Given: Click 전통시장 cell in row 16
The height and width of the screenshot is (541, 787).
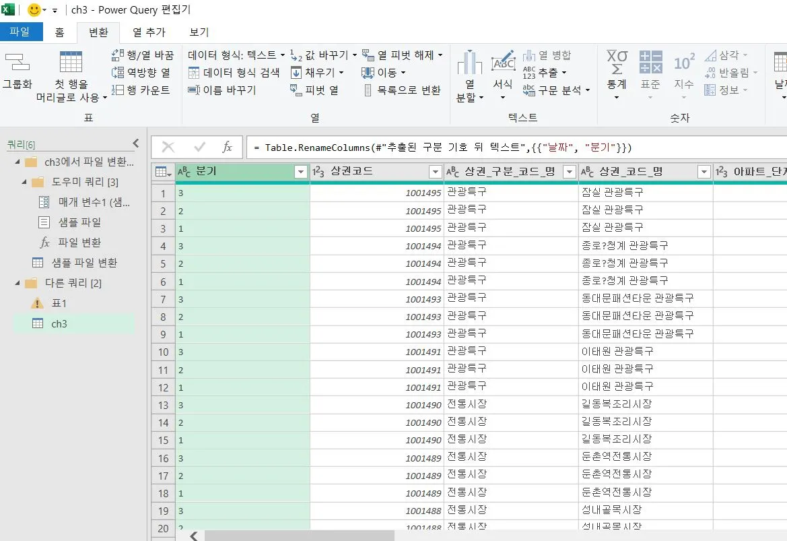Looking at the screenshot, I should tap(511, 457).
